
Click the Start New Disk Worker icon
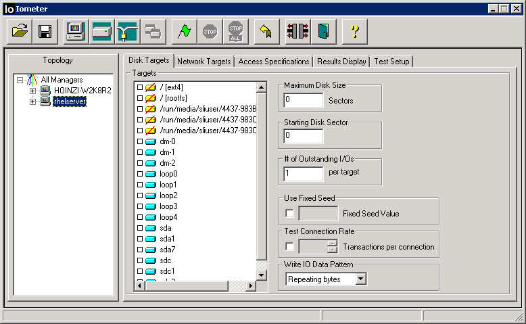[101, 31]
